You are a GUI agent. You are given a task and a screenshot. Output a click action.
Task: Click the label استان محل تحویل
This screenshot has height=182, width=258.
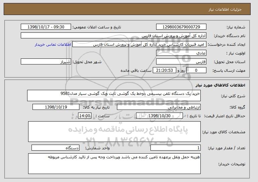pos(230,62)
